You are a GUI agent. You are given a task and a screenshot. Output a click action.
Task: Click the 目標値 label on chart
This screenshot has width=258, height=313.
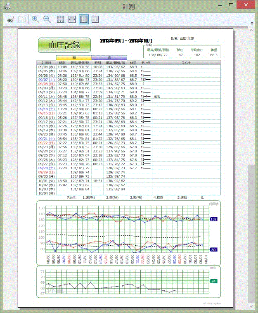tap(213, 204)
